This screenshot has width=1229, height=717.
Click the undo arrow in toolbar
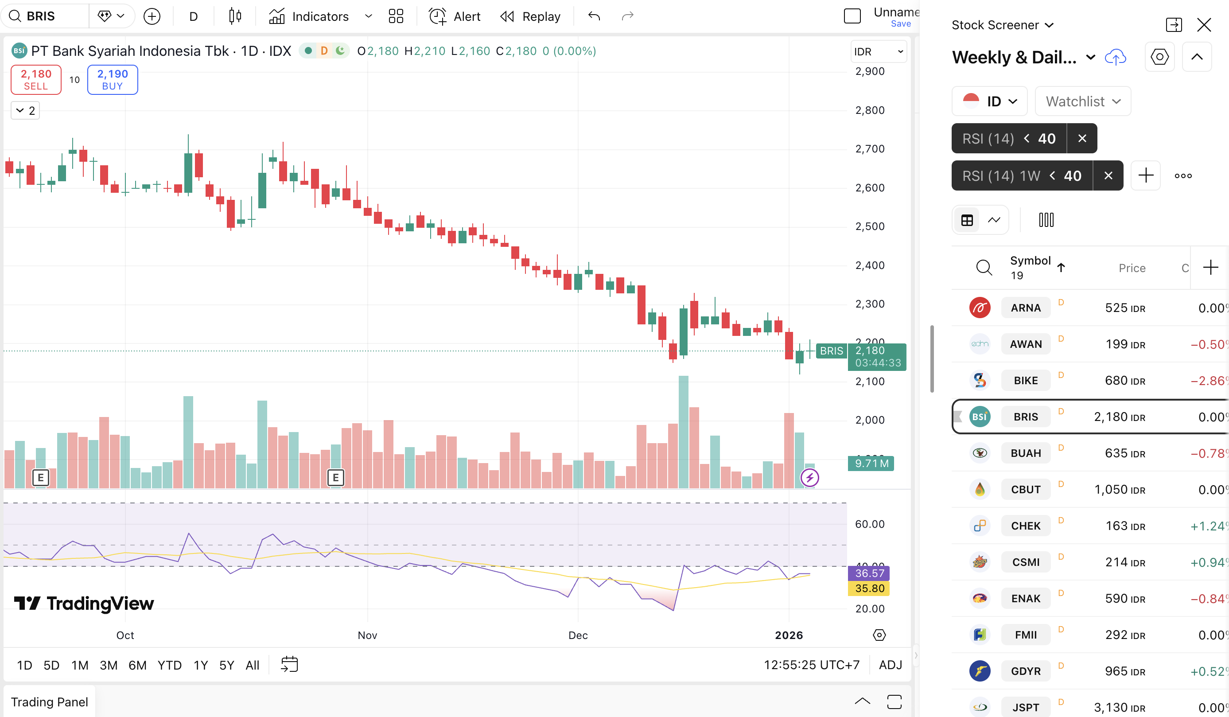pos(594,16)
